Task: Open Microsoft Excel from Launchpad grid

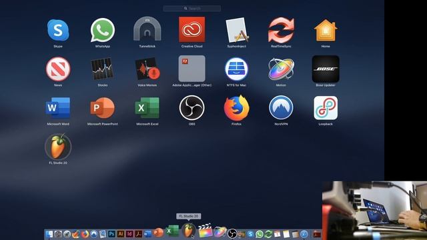Action: [x=147, y=108]
